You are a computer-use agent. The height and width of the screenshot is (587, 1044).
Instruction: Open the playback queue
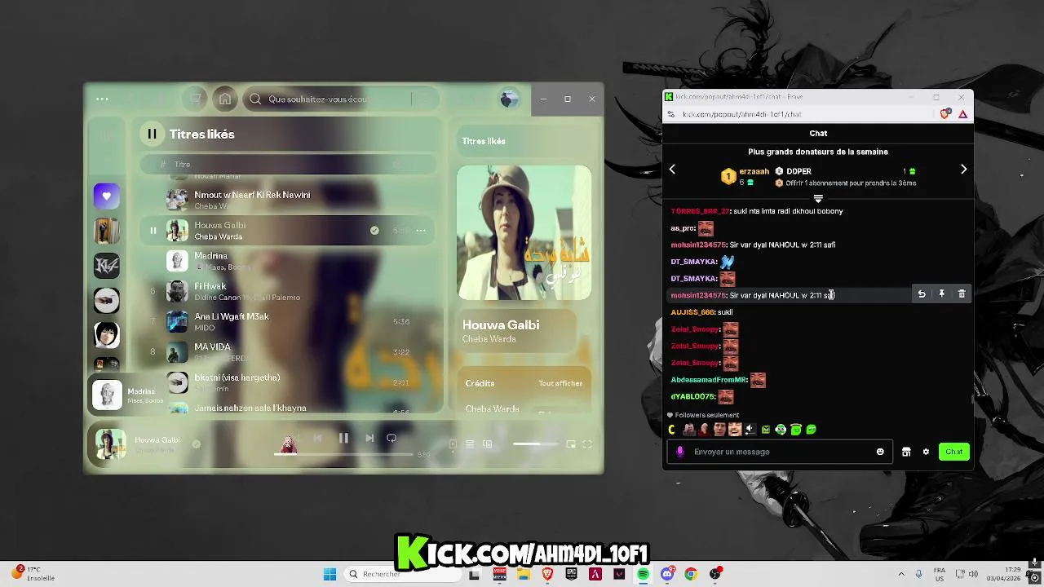(470, 444)
